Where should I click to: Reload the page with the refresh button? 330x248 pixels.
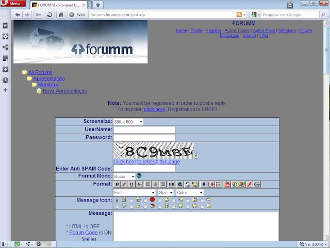(x=49, y=15)
